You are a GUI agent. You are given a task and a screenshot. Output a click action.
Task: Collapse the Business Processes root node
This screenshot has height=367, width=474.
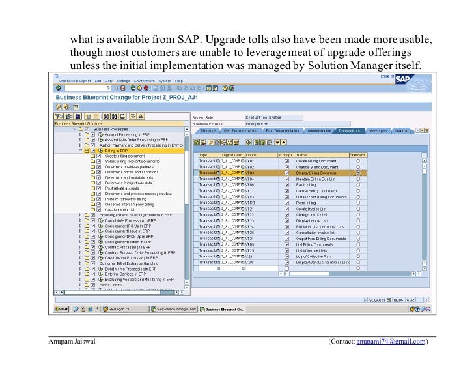[74, 129]
